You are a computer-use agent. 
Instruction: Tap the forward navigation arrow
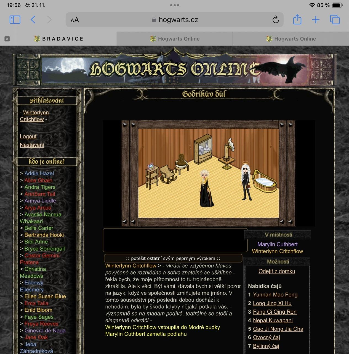49,20
